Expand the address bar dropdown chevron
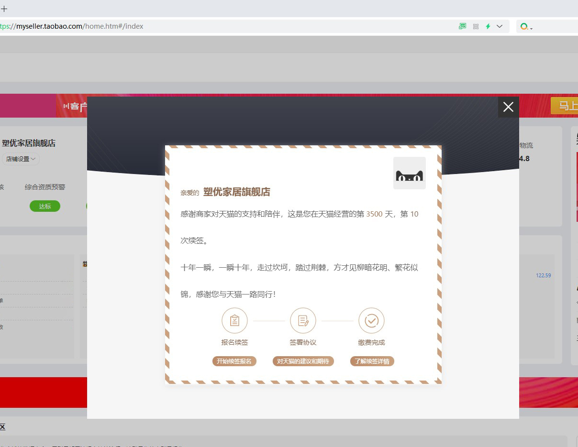The height and width of the screenshot is (447, 578). (x=500, y=26)
